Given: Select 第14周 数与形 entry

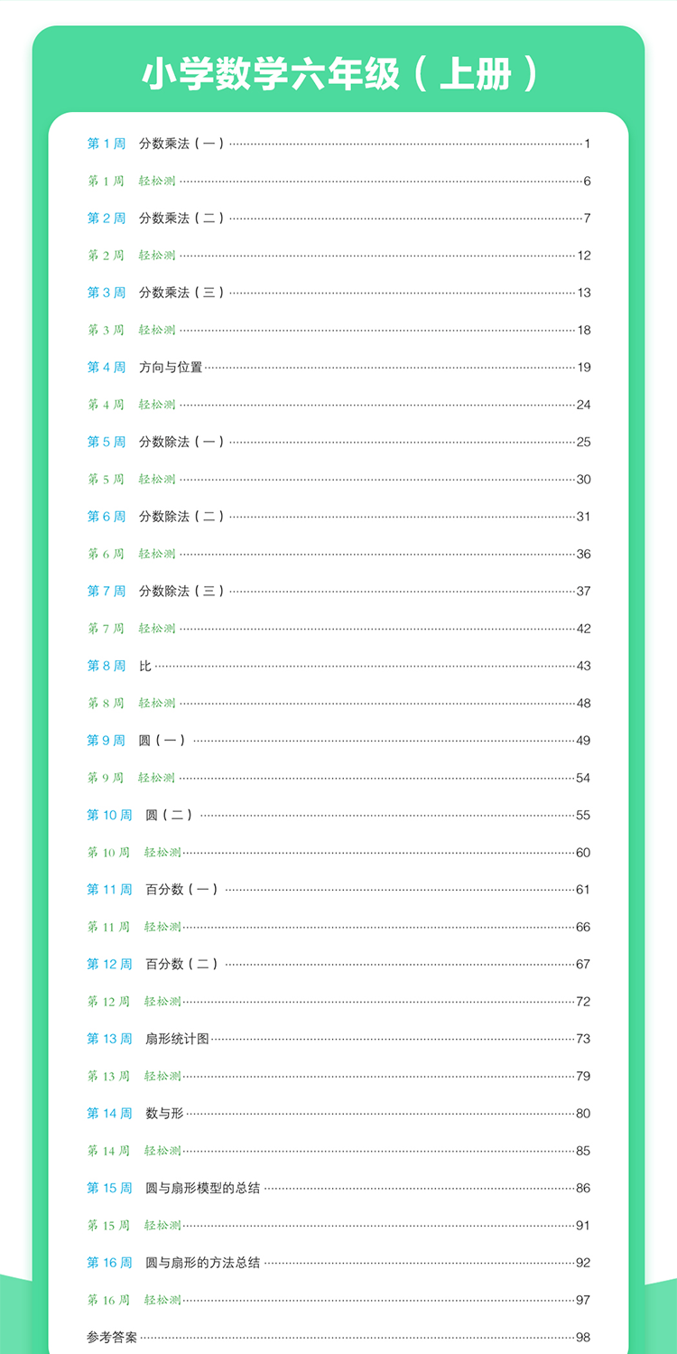Looking at the screenshot, I should (338, 1113).
